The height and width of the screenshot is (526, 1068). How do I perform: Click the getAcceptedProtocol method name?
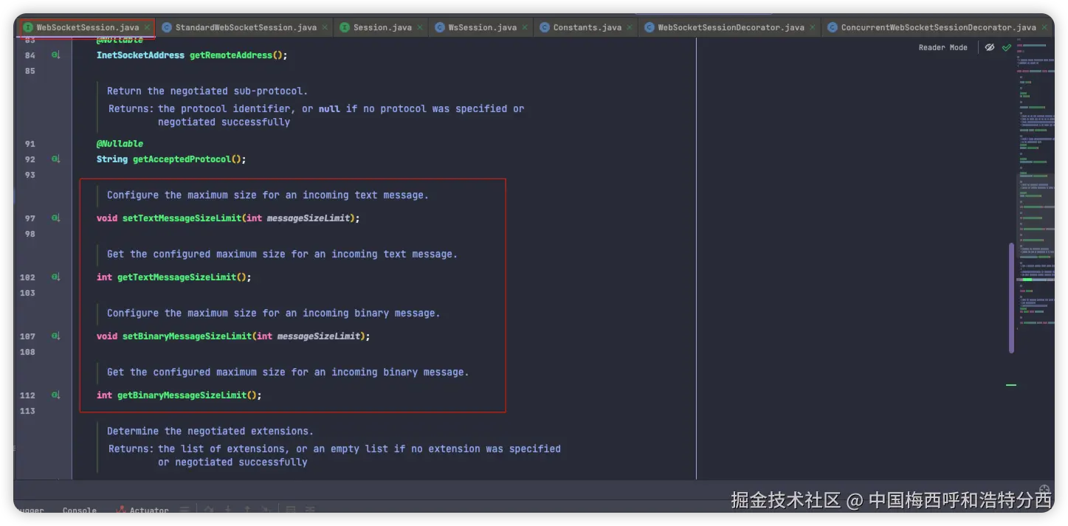point(182,159)
